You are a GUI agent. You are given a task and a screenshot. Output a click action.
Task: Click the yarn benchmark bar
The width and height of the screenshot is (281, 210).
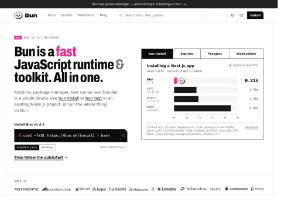[x=185, y=90]
